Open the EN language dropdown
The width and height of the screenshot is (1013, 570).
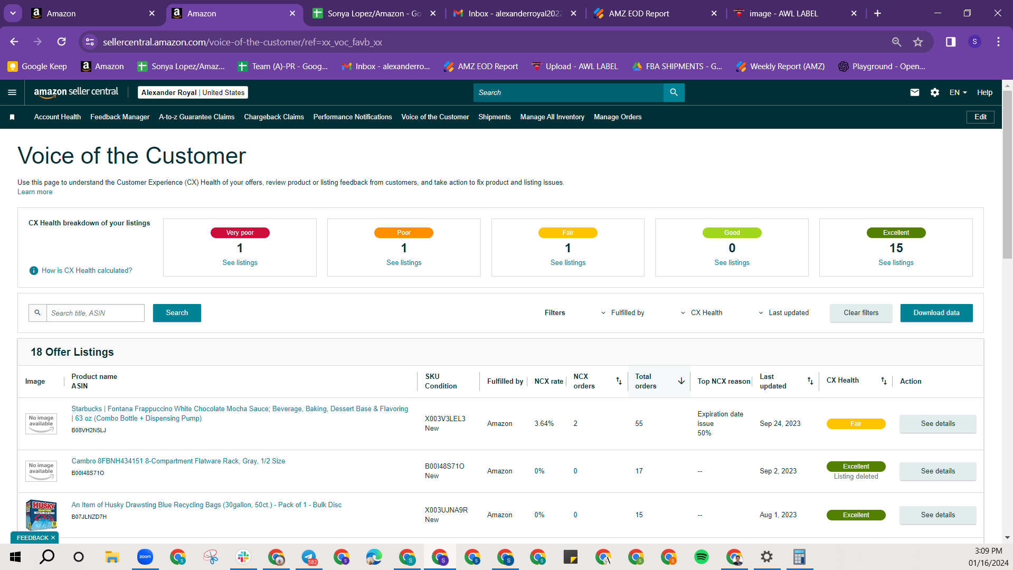click(x=958, y=92)
